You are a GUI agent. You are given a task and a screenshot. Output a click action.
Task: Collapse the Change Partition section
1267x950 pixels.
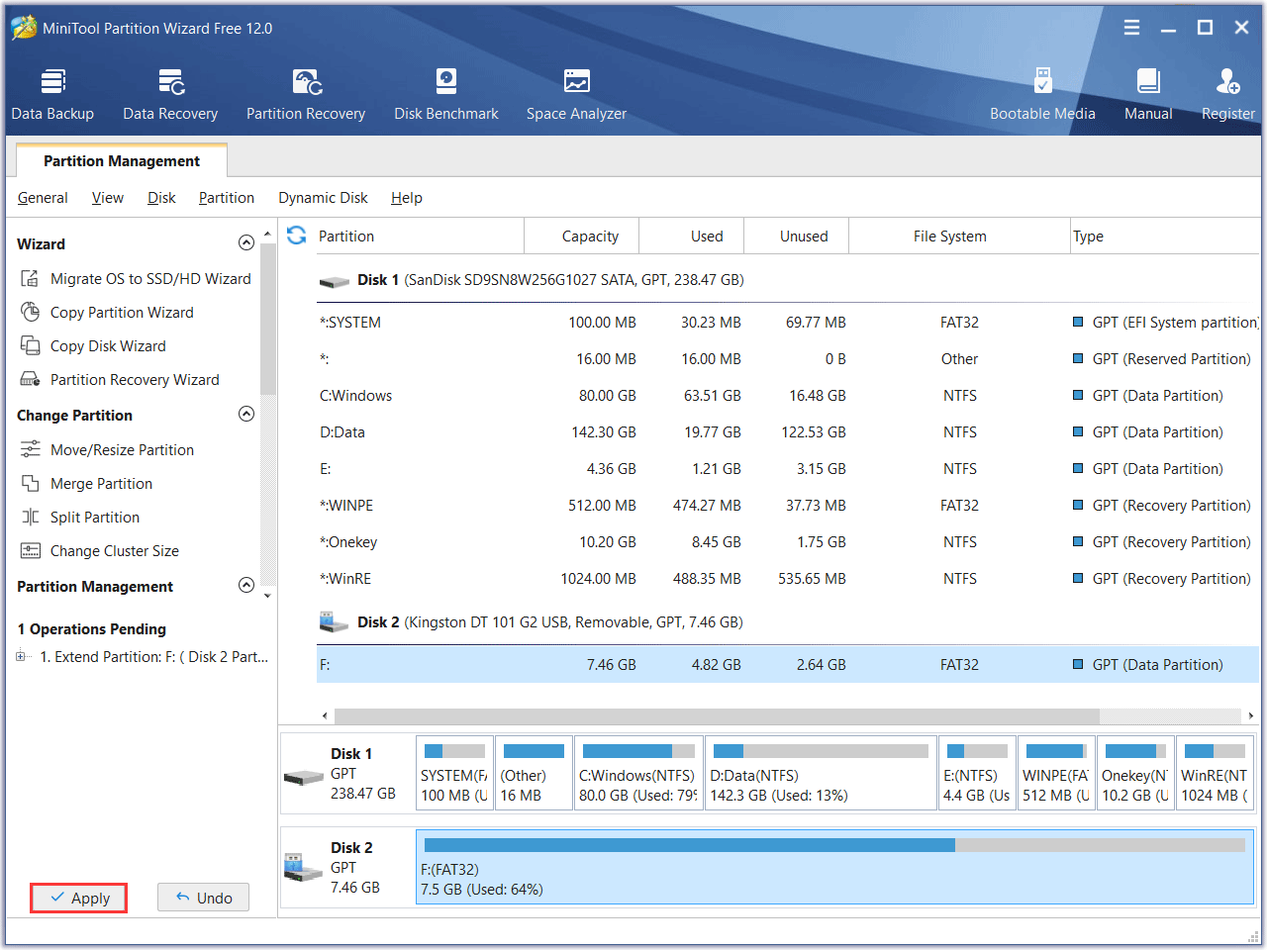tap(246, 415)
